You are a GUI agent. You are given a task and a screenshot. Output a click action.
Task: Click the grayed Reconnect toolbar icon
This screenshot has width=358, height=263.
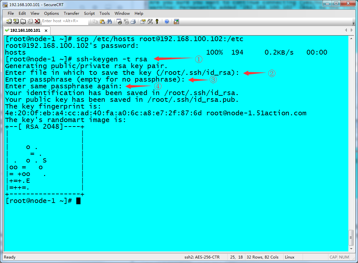(x=30, y=22)
